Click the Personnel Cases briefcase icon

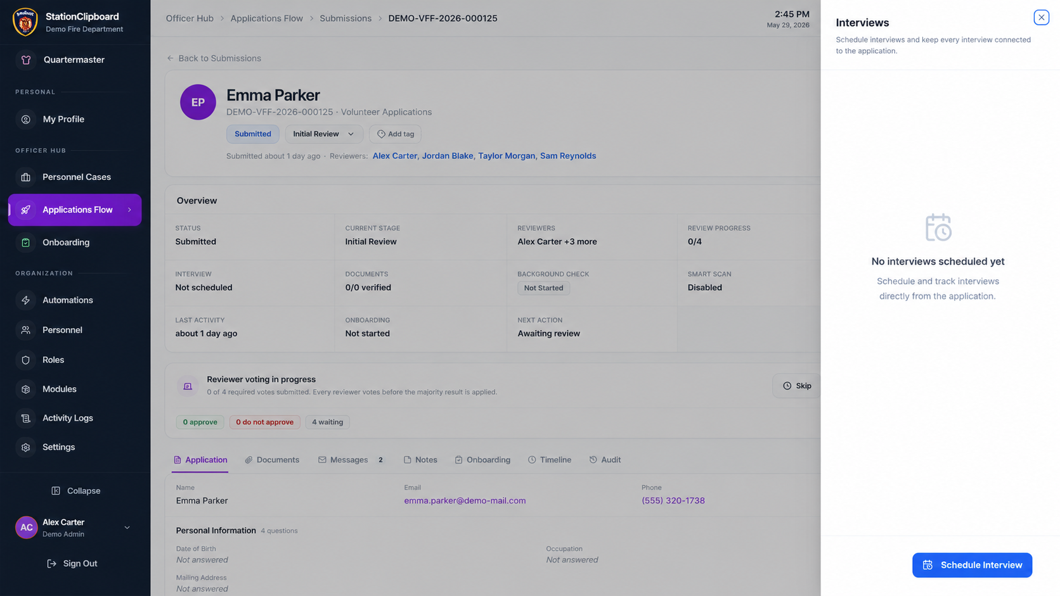tap(26, 177)
